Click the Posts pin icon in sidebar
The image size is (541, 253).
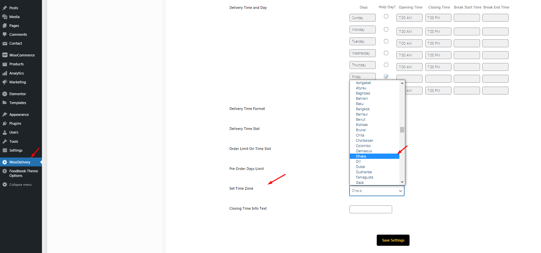pyautogui.click(x=5, y=8)
